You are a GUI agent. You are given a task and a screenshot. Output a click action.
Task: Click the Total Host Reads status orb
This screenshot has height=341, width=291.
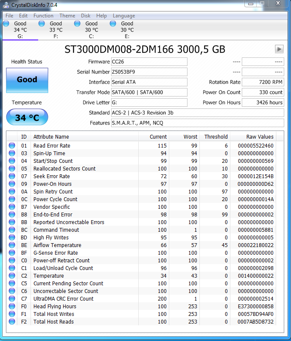(x=12, y=322)
